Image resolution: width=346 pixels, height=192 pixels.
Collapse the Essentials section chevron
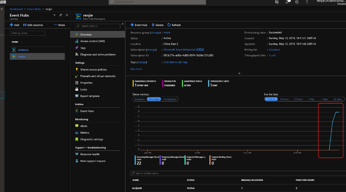tap(239, 74)
